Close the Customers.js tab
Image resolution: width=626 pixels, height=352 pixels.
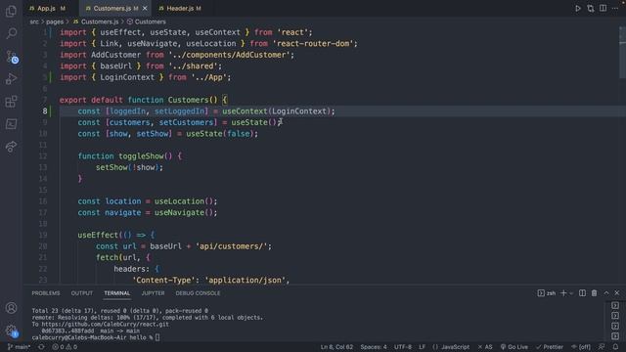(x=145, y=9)
